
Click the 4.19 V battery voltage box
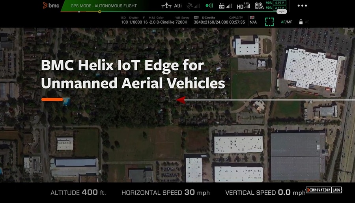tap(279, 3)
